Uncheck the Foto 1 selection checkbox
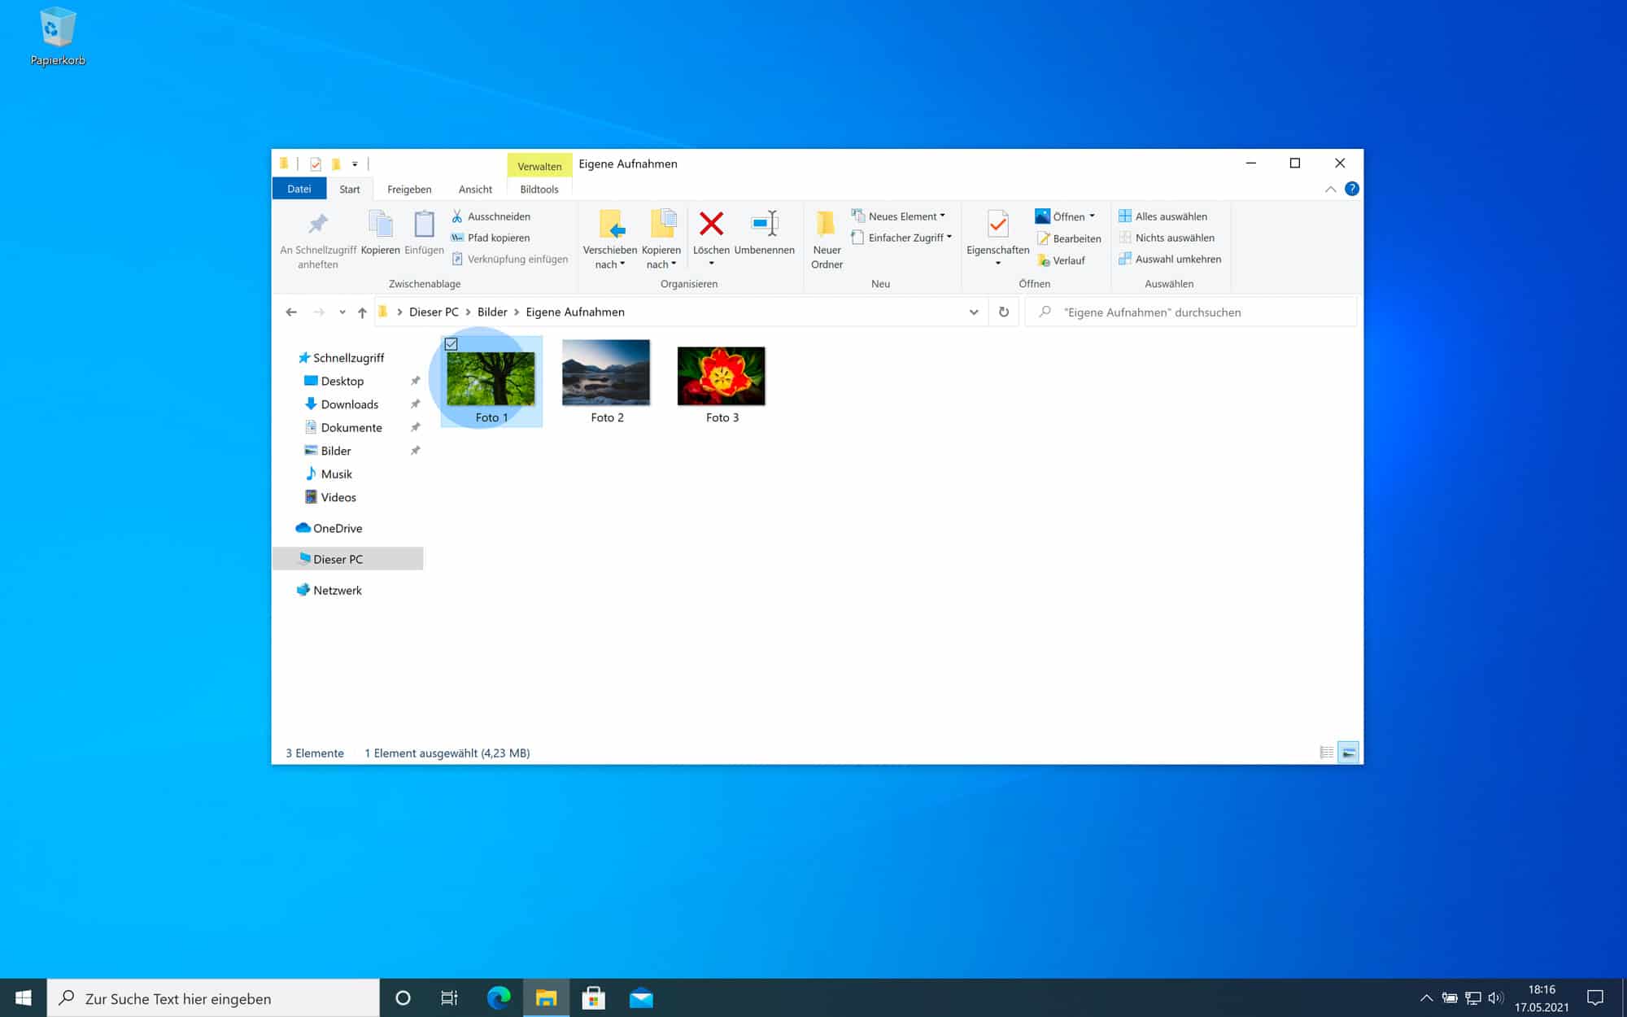This screenshot has height=1017, width=1627. click(x=451, y=344)
